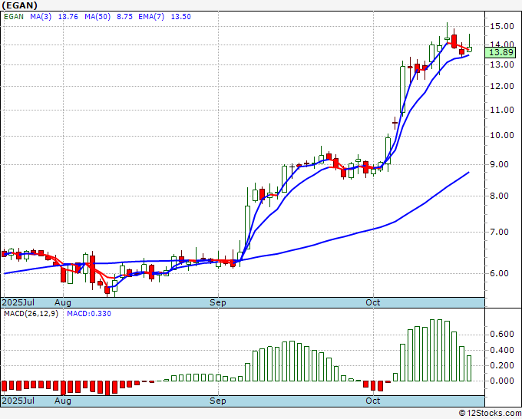Click the (EGAN) chart title
Image resolution: width=522 pixels, height=419 pixels.
click(20, 5)
